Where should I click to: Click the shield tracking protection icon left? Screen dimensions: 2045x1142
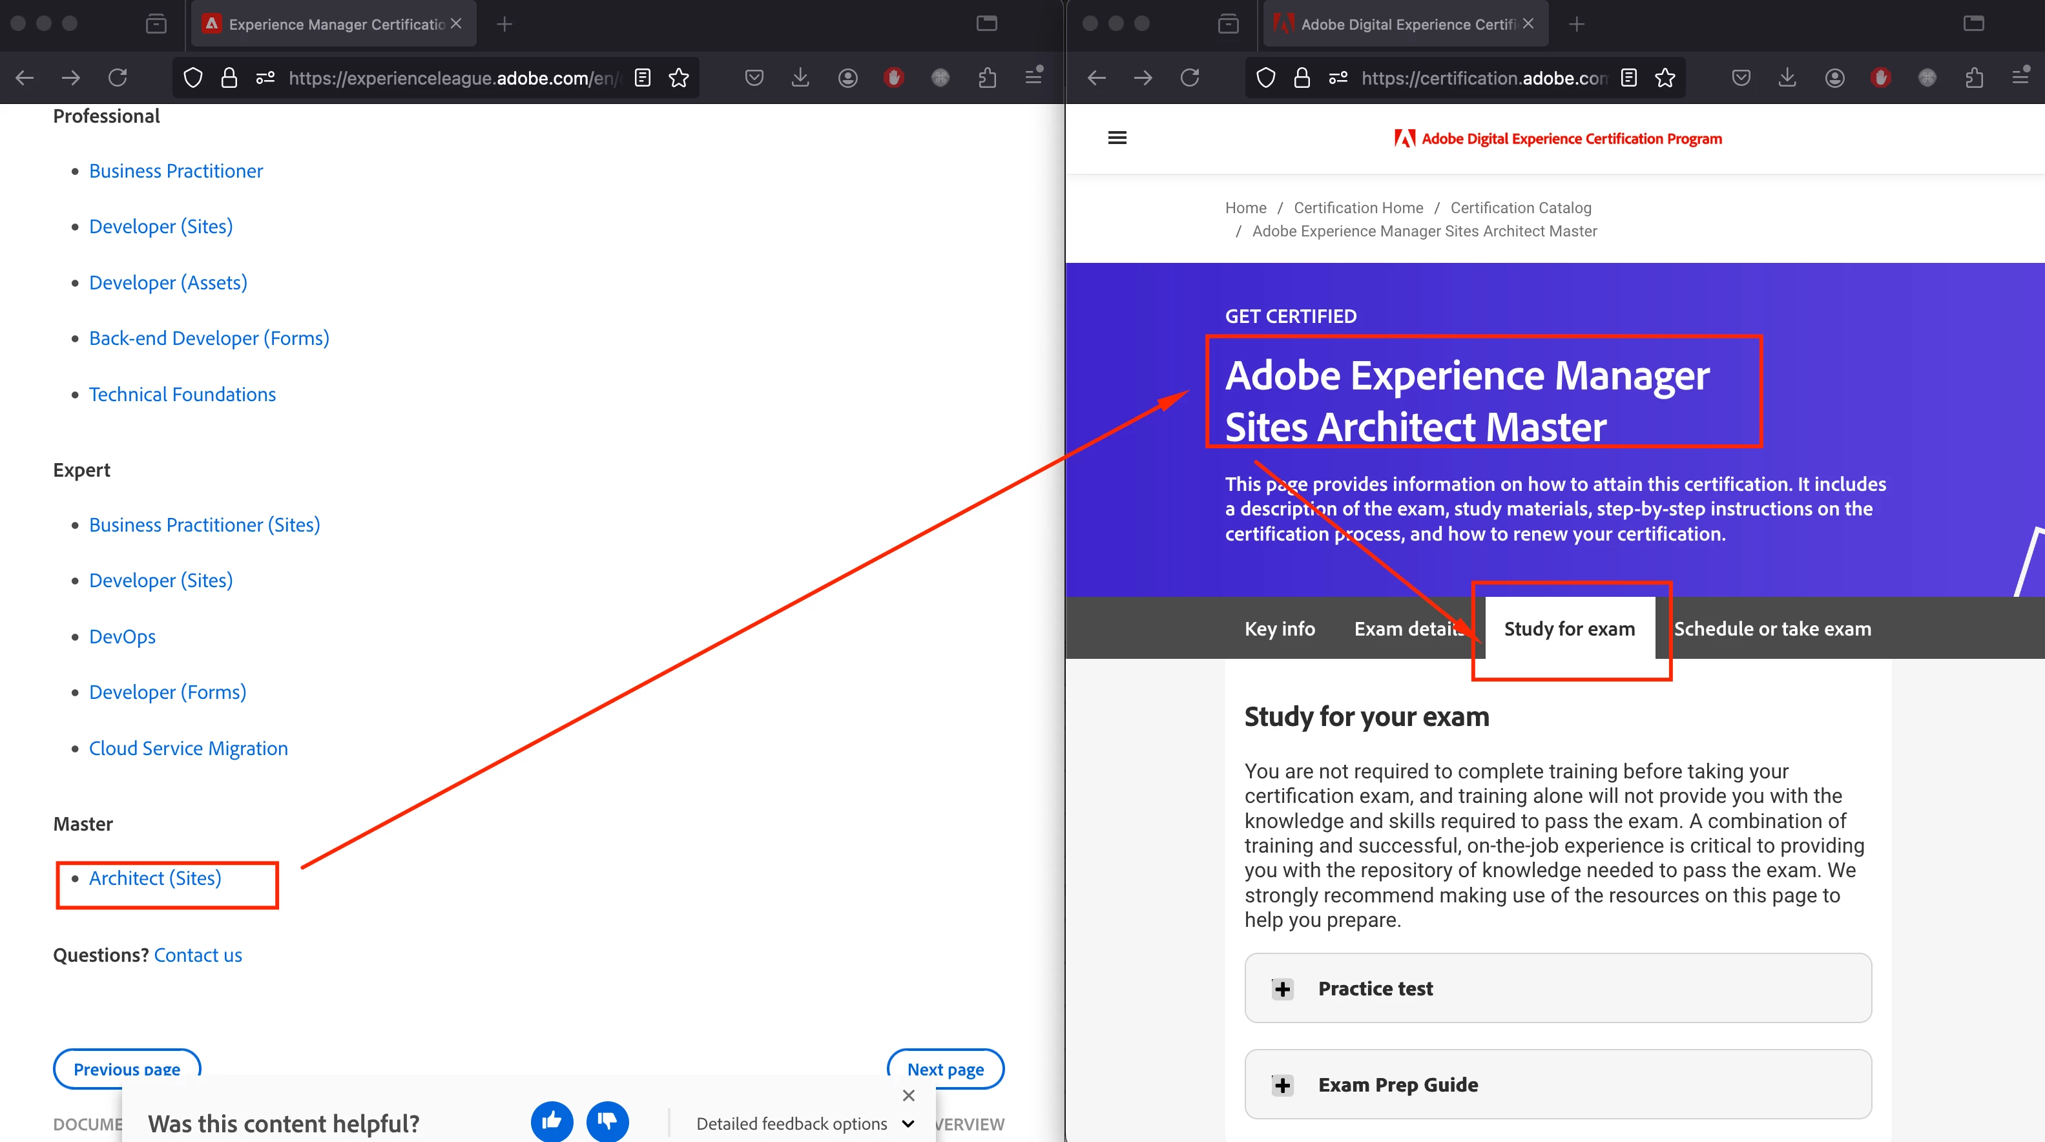pyautogui.click(x=193, y=78)
